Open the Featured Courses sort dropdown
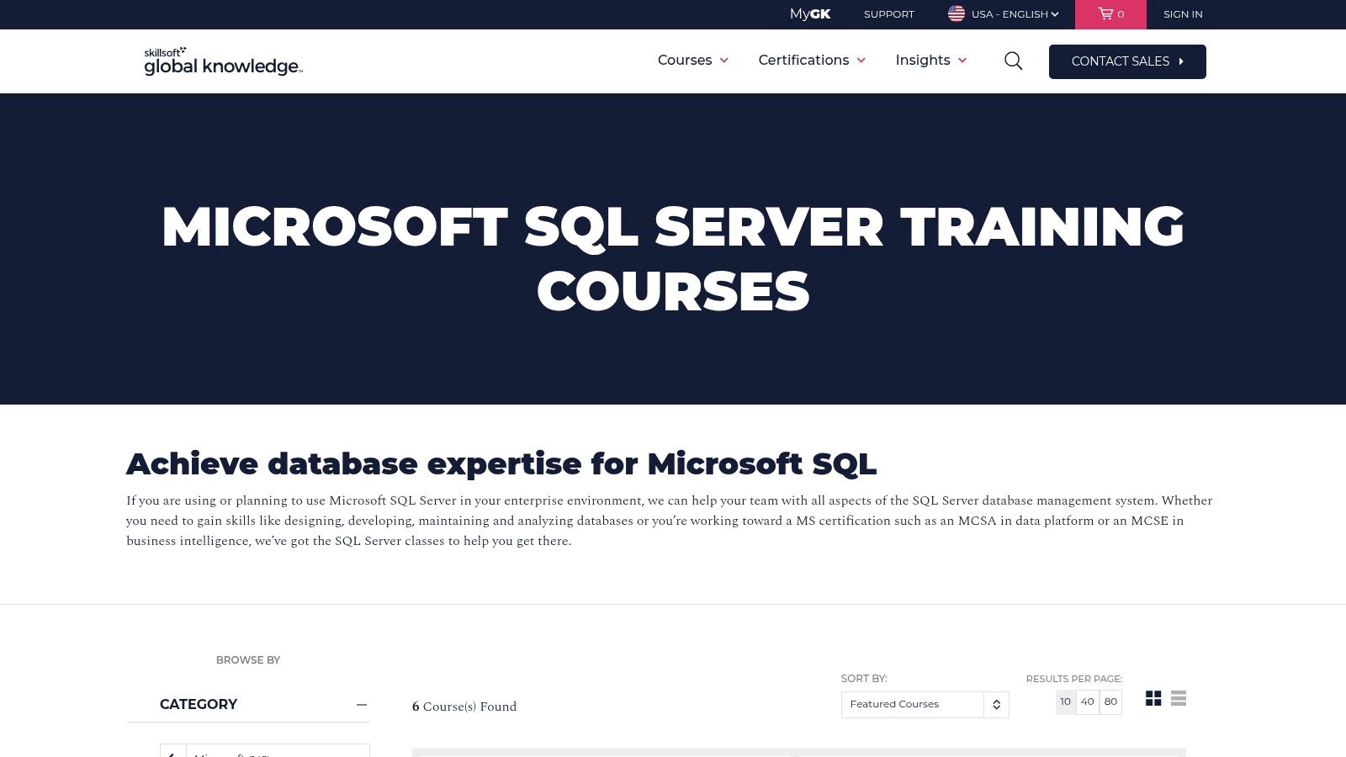Viewport: 1346px width, 757px height. tap(925, 705)
